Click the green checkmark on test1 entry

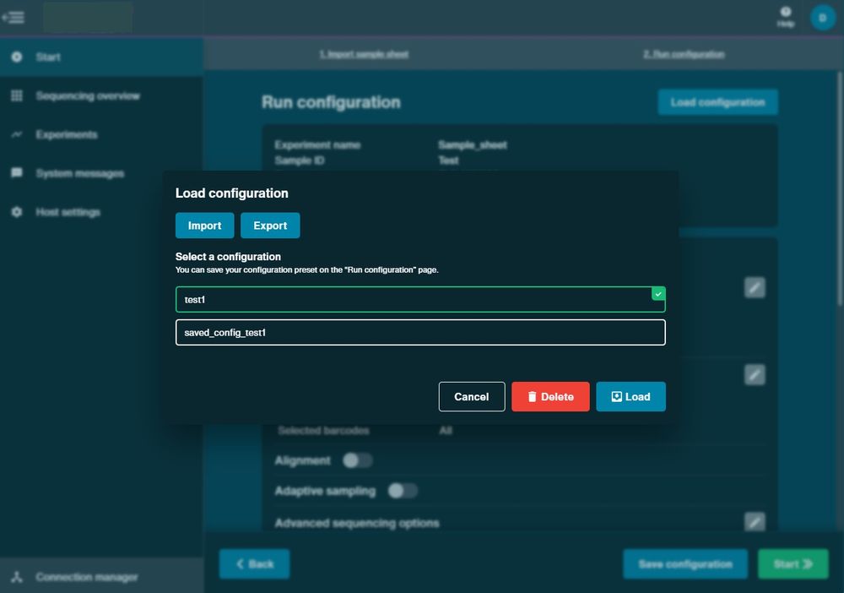pyautogui.click(x=658, y=293)
